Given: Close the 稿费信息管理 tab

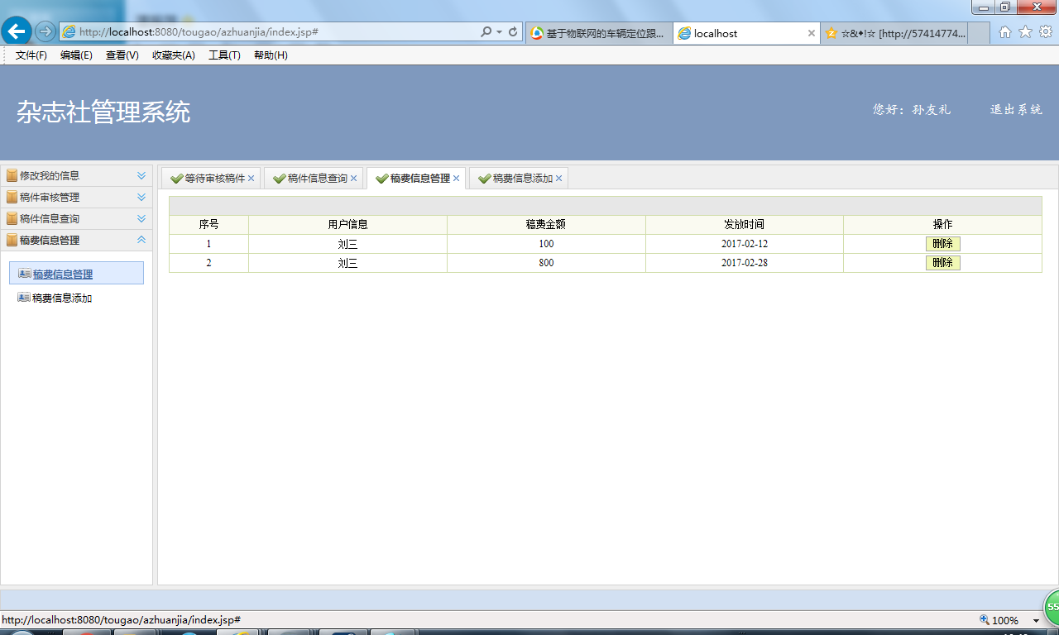Looking at the screenshot, I should click(457, 179).
